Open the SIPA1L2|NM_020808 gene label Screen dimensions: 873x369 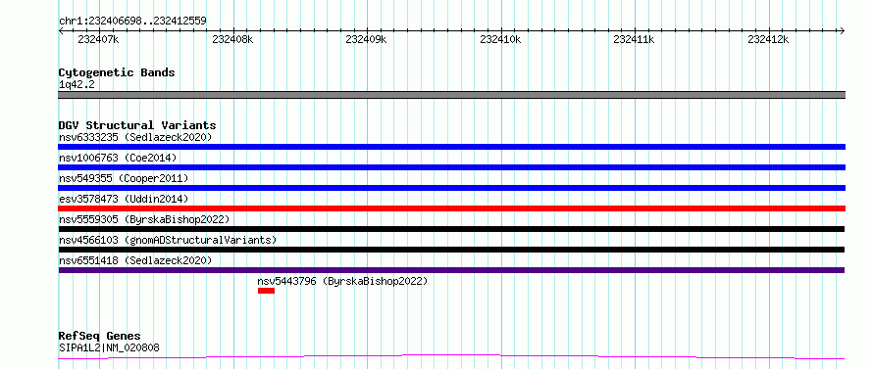(109, 348)
